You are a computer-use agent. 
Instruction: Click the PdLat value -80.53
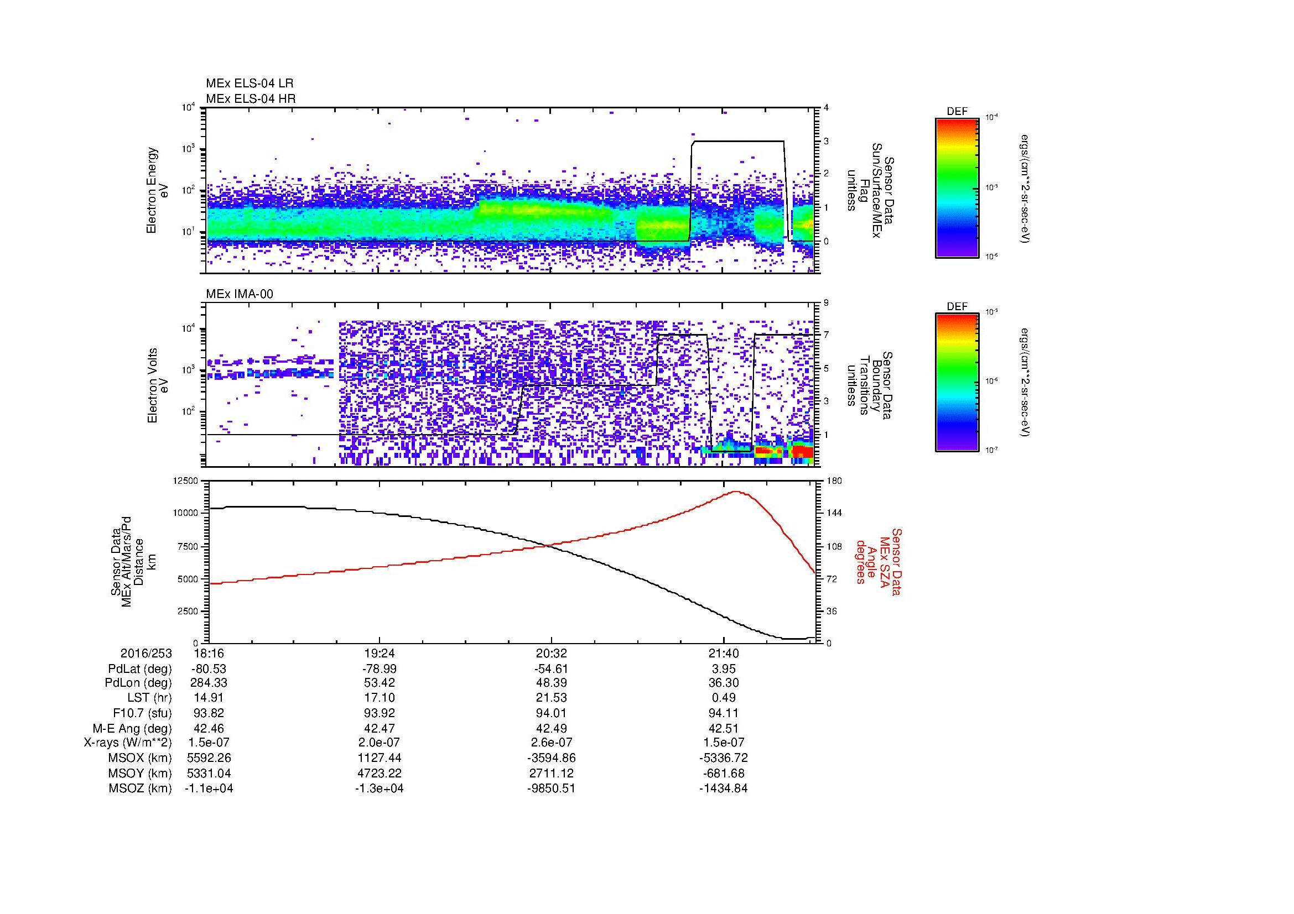tap(209, 669)
